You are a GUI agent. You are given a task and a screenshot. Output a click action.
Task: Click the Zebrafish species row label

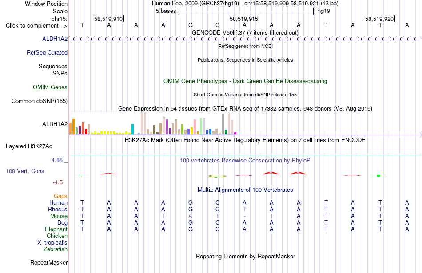(56, 249)
